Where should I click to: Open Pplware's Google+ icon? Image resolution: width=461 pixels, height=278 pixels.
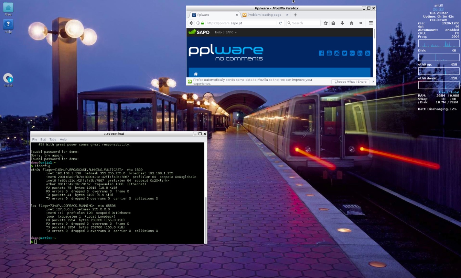[x=352, y=53]
